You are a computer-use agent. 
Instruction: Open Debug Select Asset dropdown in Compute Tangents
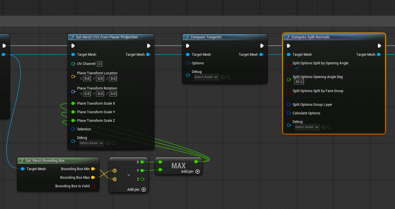(x=206, y=77)
